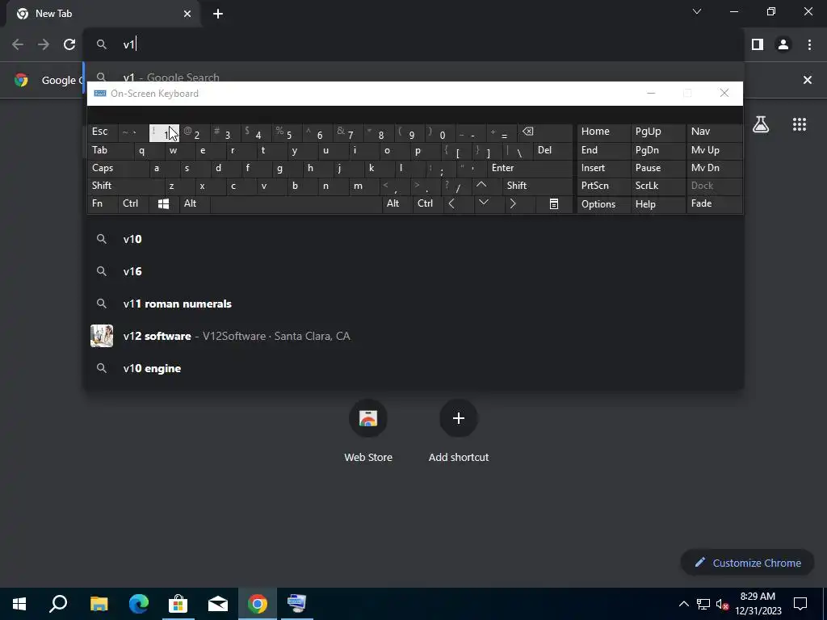Choose the 'v12 software' suggestion
This screenshot has width=827, height=620.
point(414,337)
